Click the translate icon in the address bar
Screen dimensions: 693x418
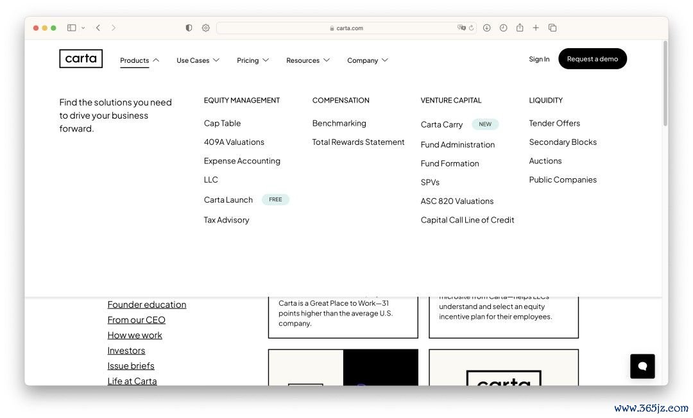[x=461, y=28]
